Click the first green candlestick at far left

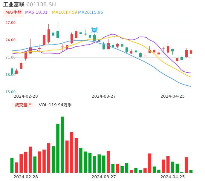[x=12, y=71]
